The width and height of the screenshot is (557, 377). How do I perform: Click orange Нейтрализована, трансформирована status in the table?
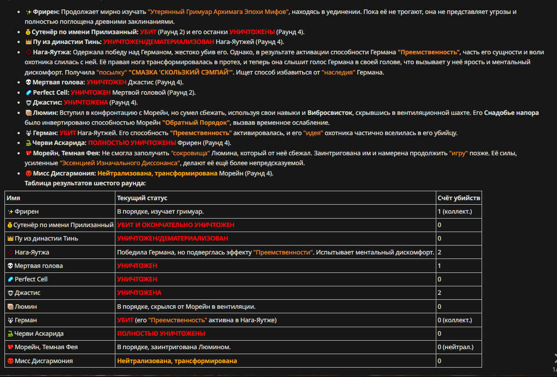tap(177, 361)
